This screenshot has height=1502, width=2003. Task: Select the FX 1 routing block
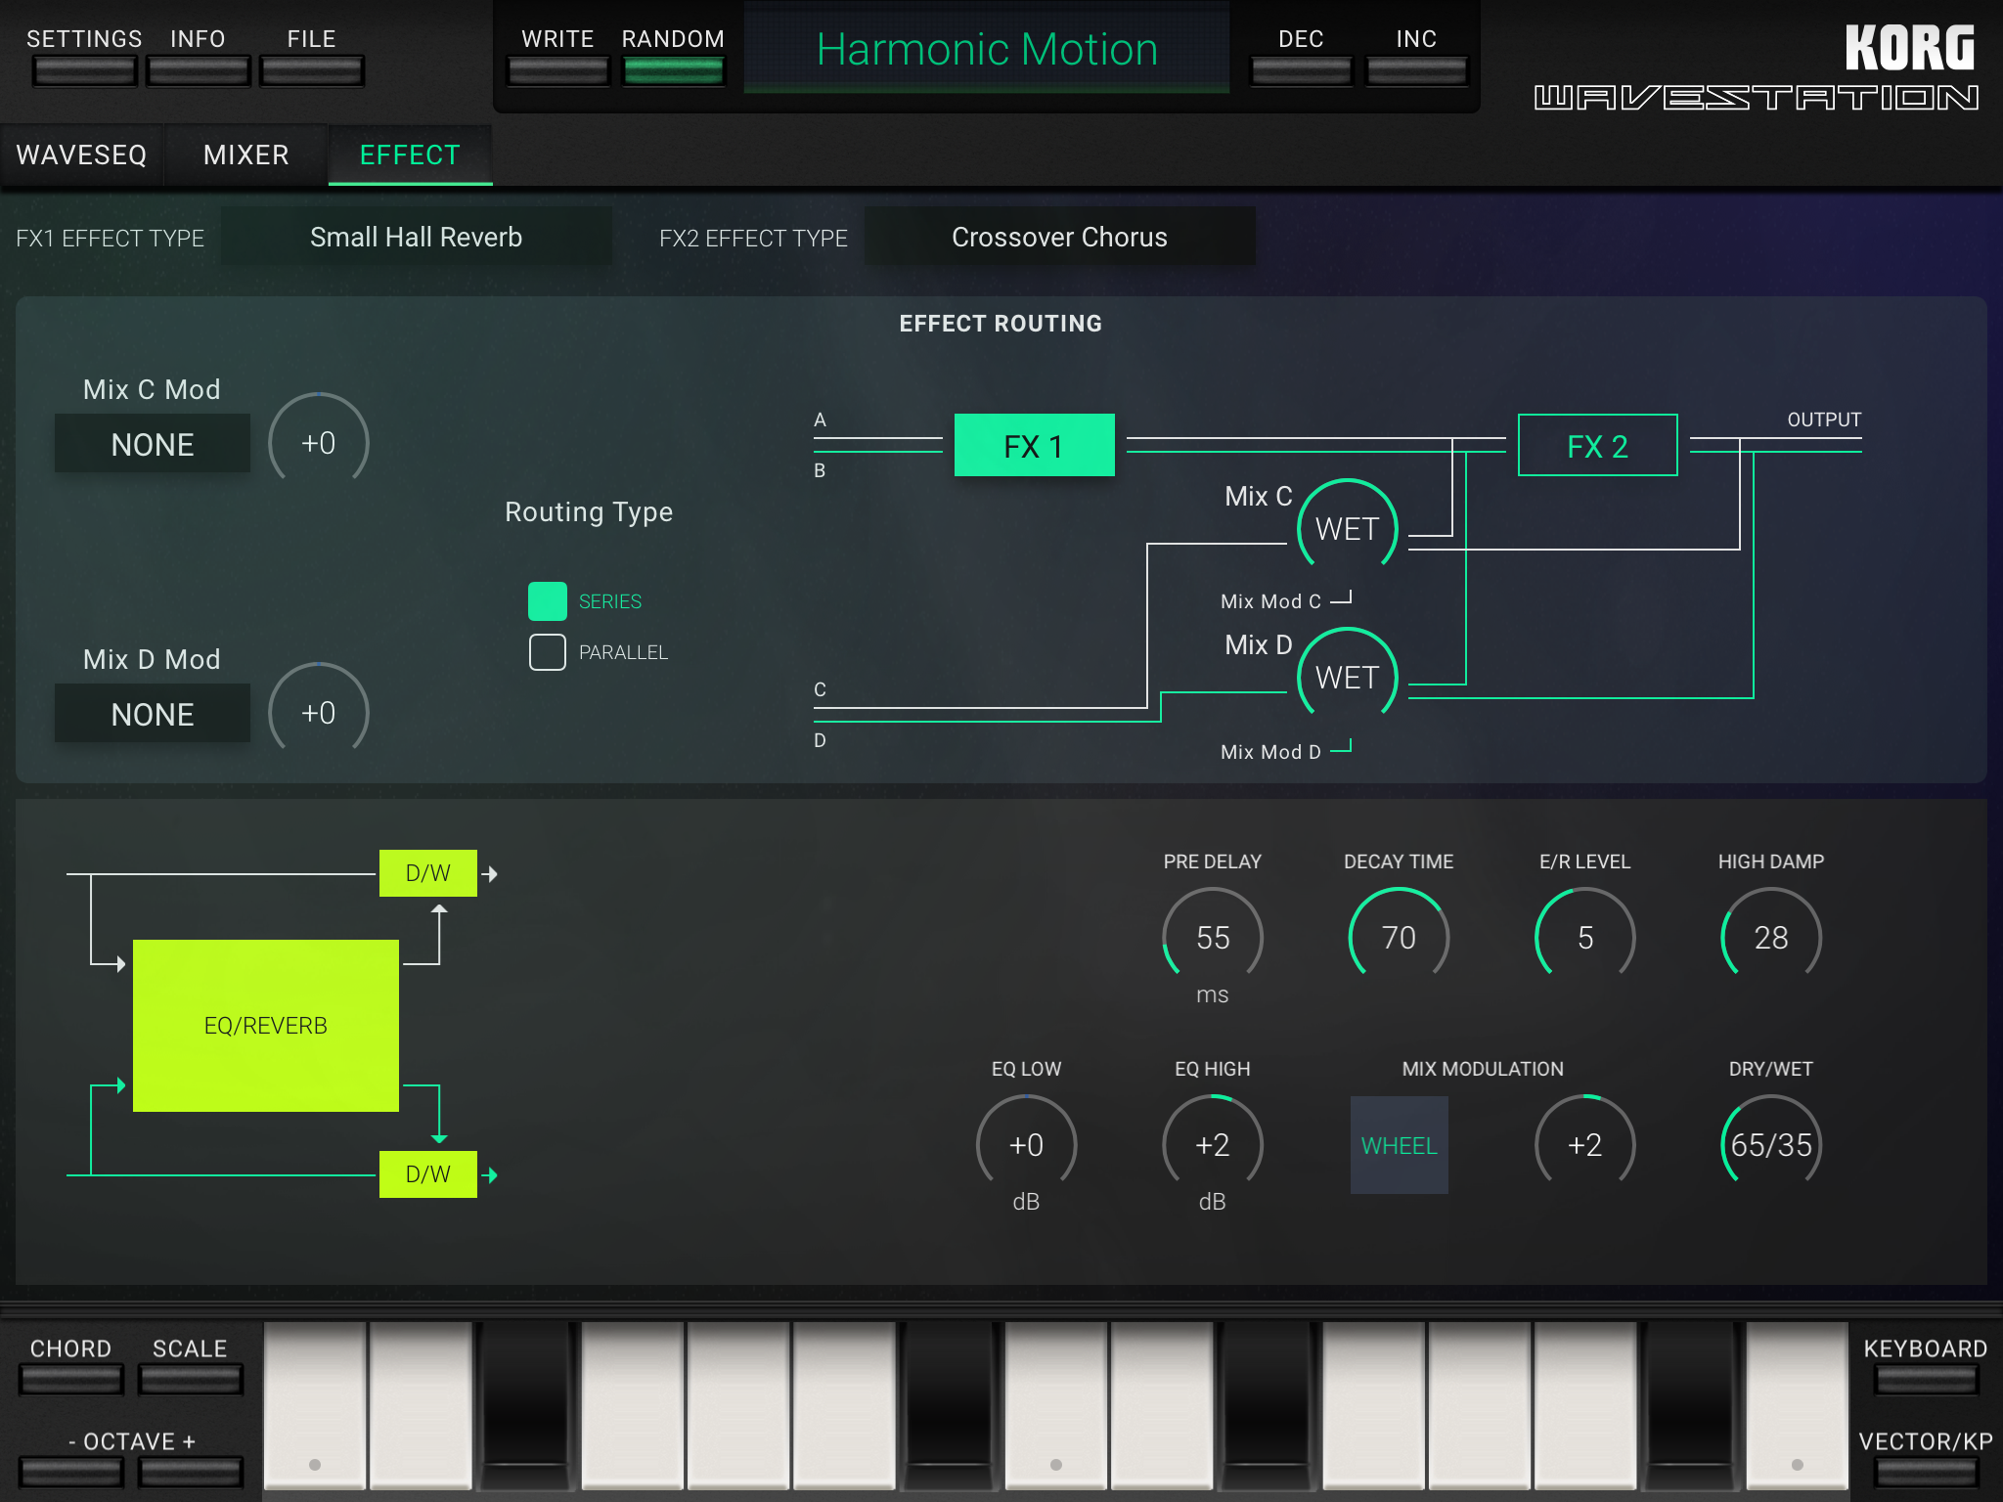click(x=1035, y=445)
